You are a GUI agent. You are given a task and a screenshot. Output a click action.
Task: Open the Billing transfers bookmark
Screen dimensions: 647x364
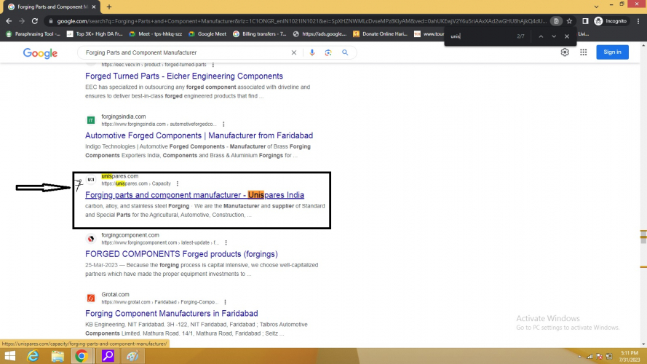[x=260, y=34]
